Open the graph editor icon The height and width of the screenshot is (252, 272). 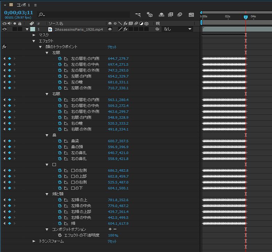(x=191, y=15)
